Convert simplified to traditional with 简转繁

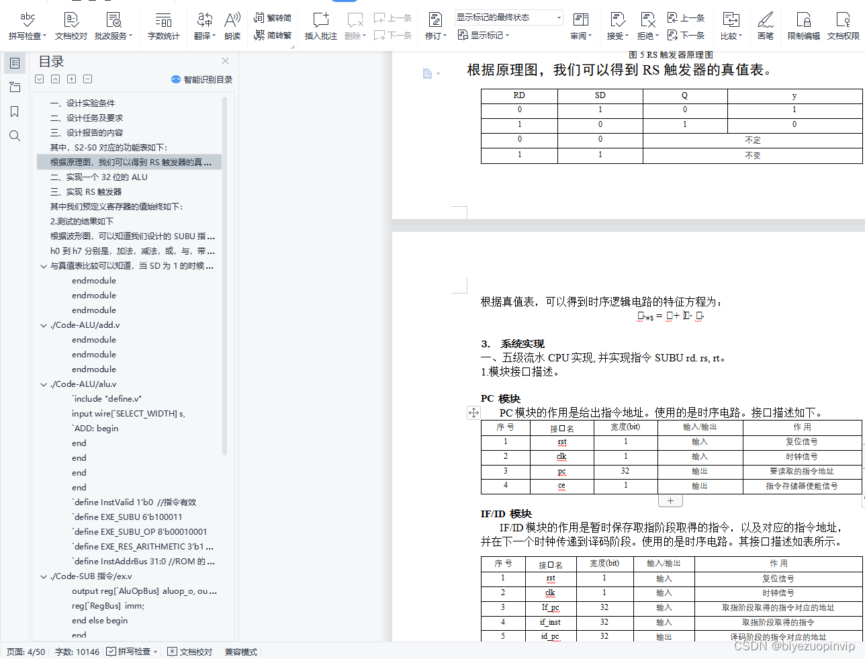click(273, 35)
